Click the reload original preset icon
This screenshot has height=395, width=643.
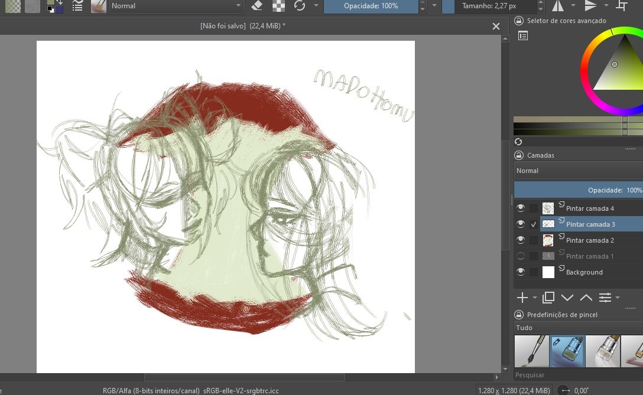(x=300, y=6)
